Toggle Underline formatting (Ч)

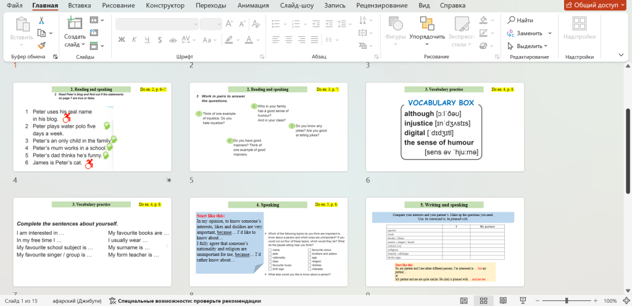pyautogui.click(x=147, y=40)
